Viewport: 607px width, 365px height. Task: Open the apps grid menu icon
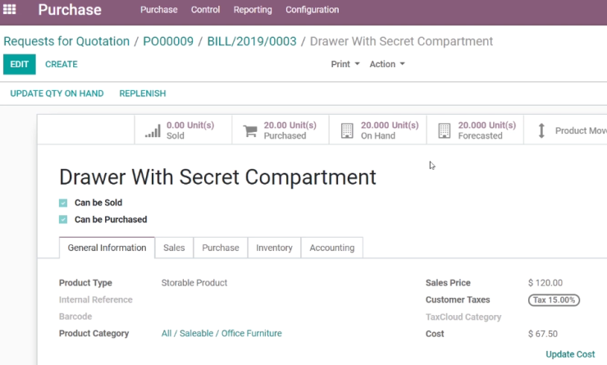tap(9, 9)
